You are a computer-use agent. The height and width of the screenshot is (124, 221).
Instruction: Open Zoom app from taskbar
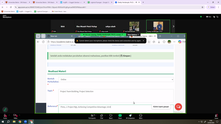[x=25, y=122]
